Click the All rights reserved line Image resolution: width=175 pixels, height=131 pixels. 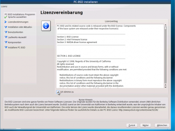66,64
